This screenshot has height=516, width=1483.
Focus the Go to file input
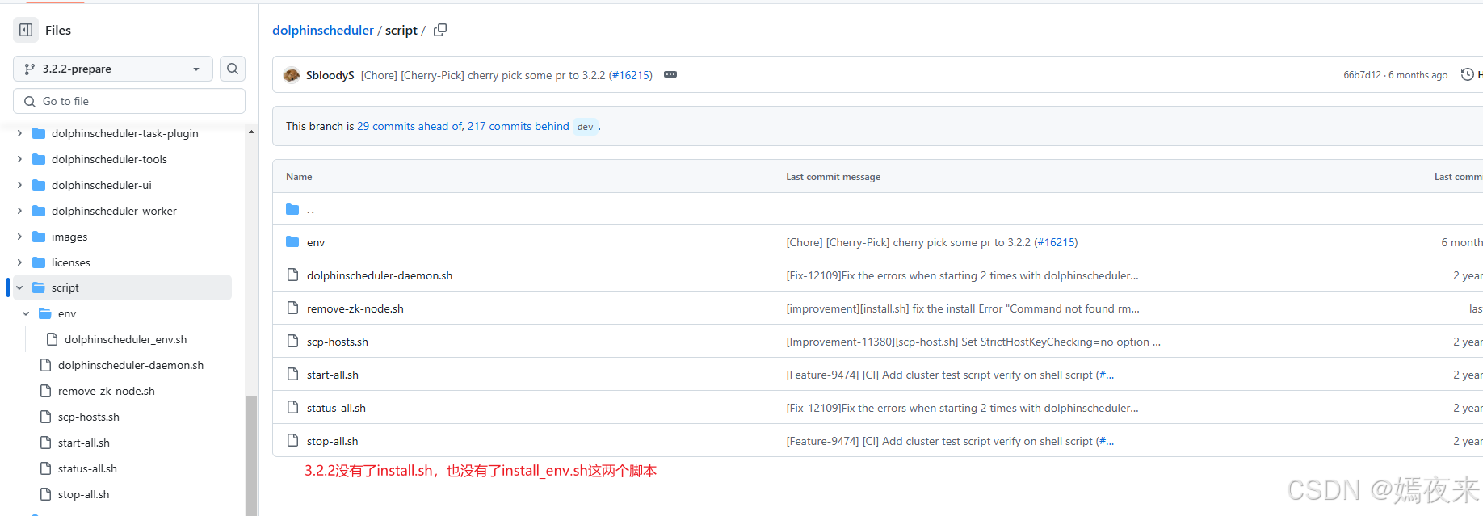[x=129, y=101]
